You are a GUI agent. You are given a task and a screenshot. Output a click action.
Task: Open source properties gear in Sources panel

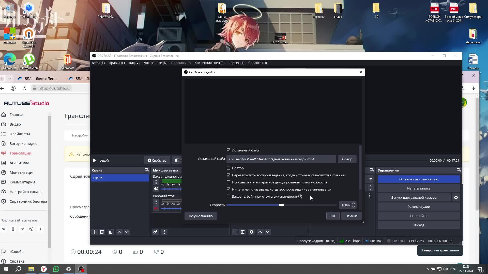251,232
